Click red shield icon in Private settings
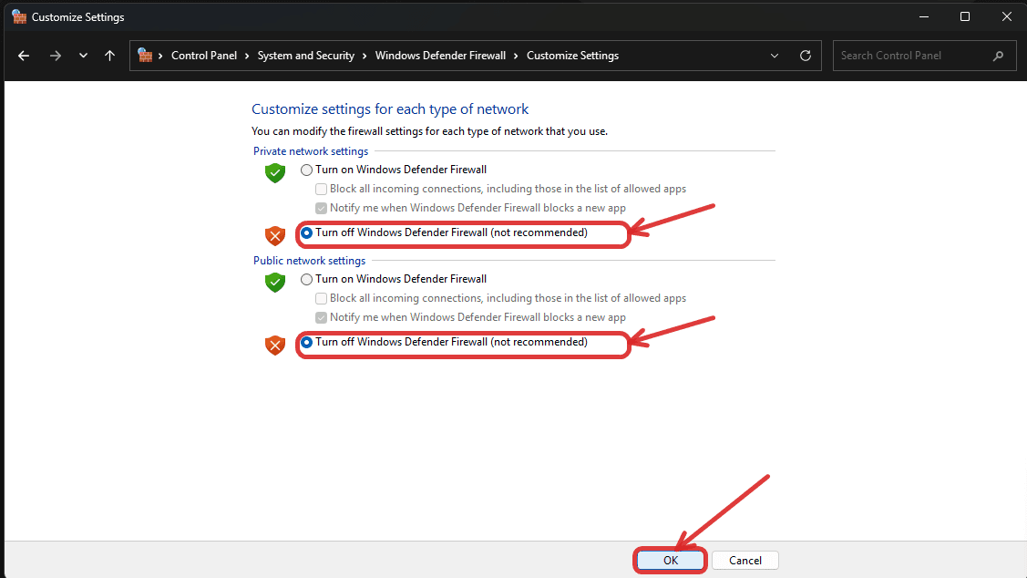The height and width of the screenshot is (578, 1027). (275, 236)
